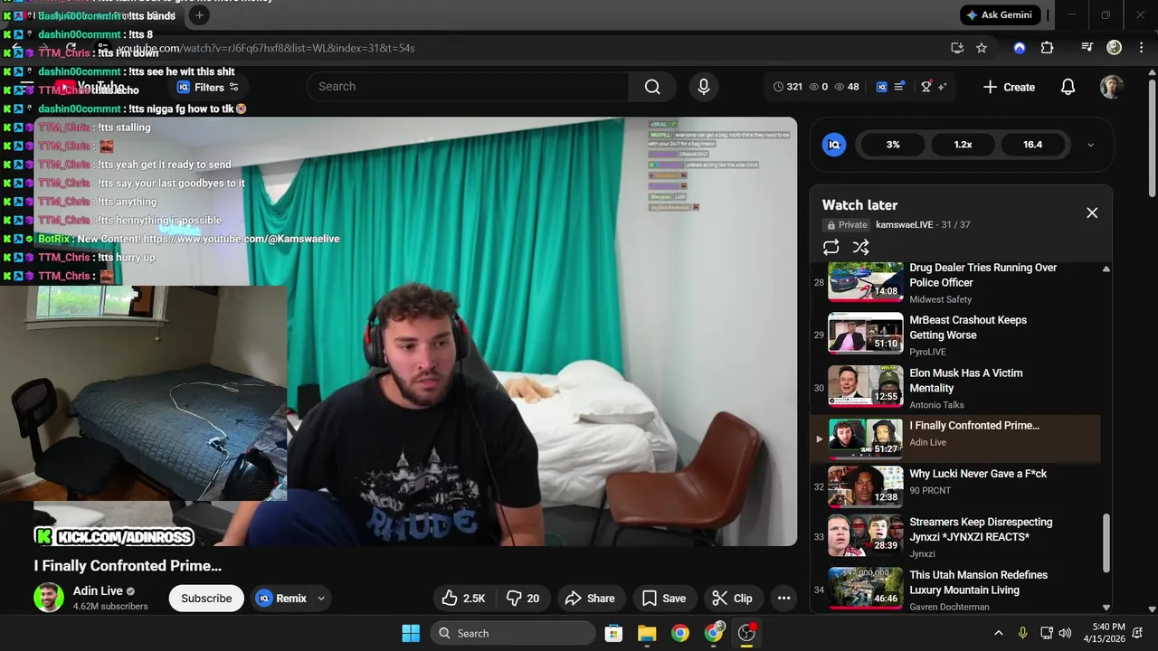
Task: Open OBS Studio from the taskbar
Action: 747,633
